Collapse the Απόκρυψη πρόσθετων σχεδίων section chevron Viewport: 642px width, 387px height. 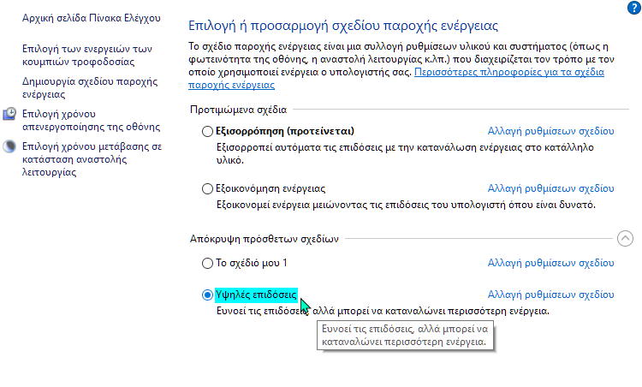[x=625, y=238]
